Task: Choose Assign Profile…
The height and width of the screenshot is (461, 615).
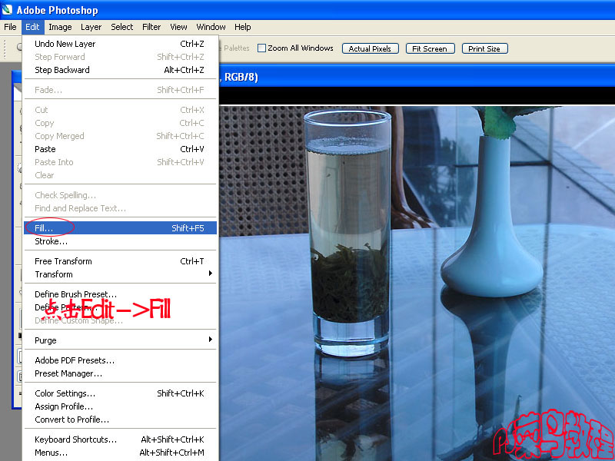Action: [120, 406]
